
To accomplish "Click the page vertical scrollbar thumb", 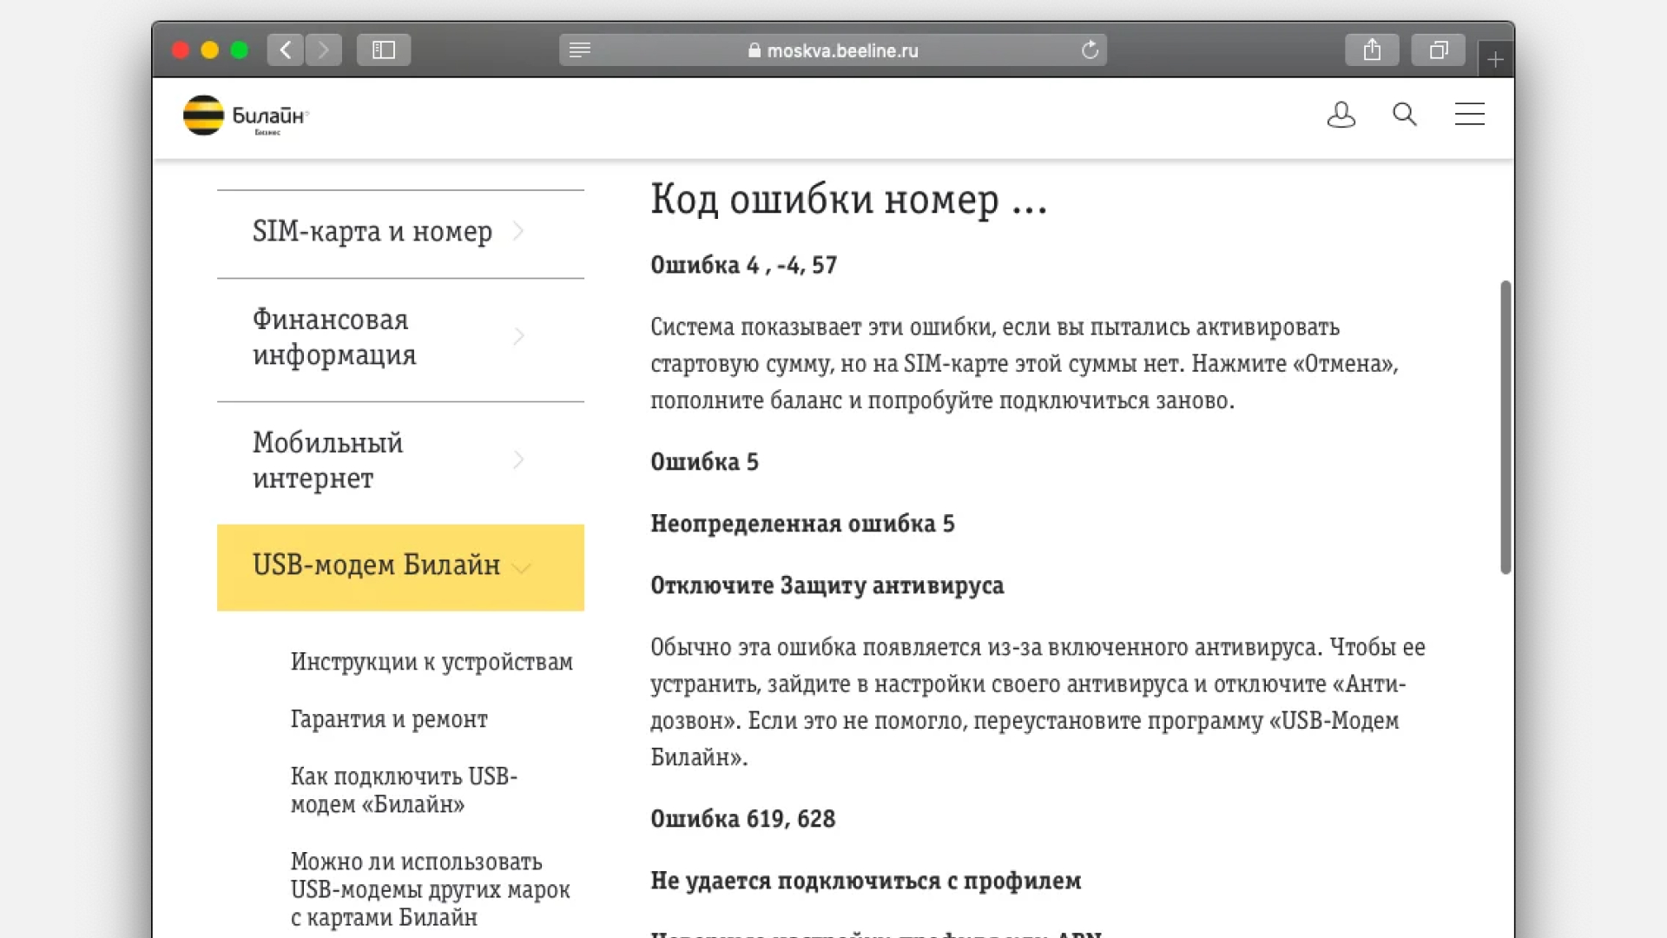I will click(x=1506, y=427).
